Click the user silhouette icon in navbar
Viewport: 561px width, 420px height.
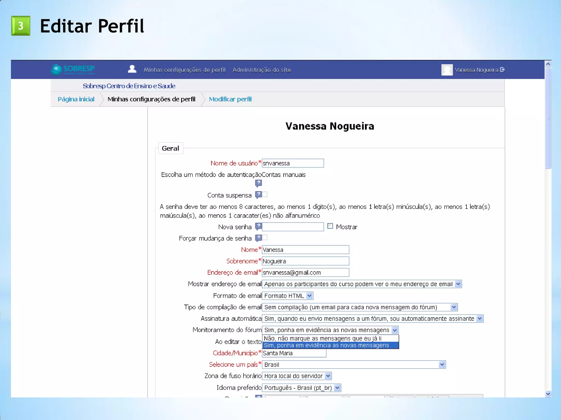[132, 69]
